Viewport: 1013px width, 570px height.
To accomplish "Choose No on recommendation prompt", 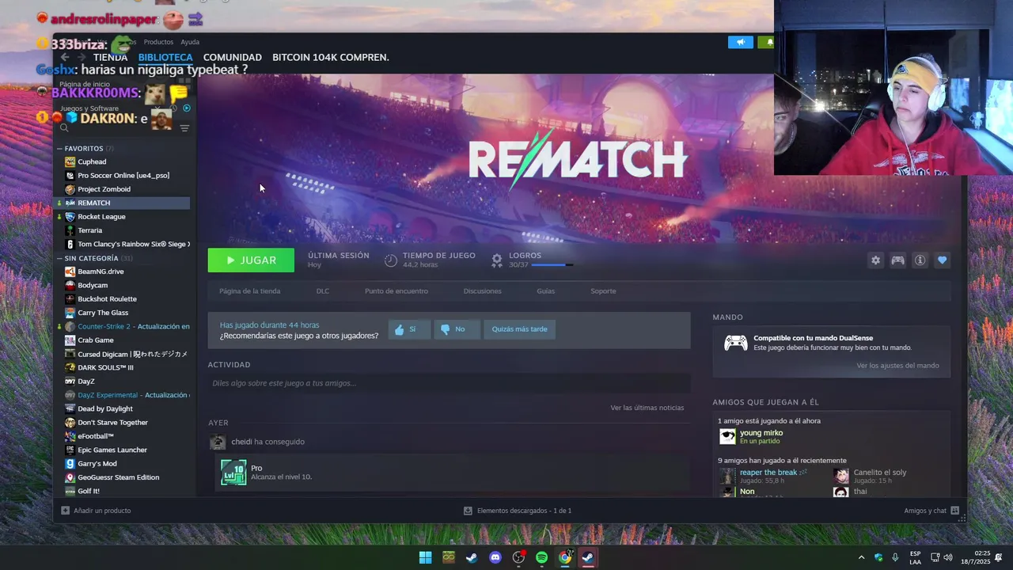I will pos(457,329).
